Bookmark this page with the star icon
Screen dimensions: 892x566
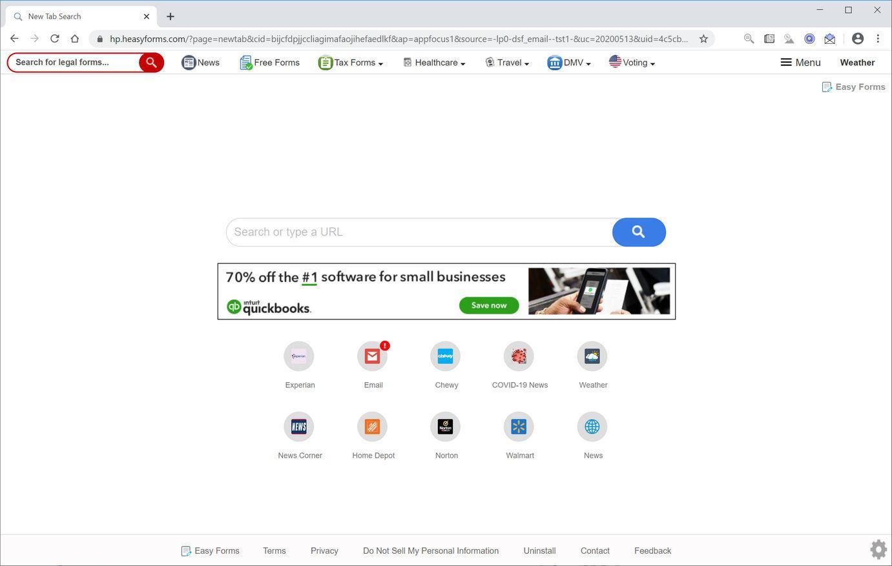tap(703, 39)
